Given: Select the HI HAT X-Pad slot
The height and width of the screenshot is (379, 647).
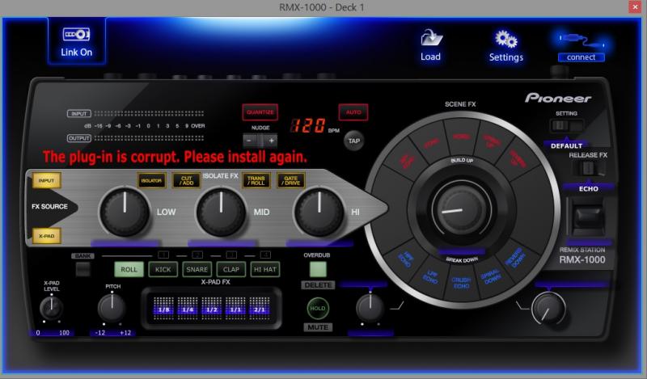Looking at the screenshot, I should pos(265,269).
